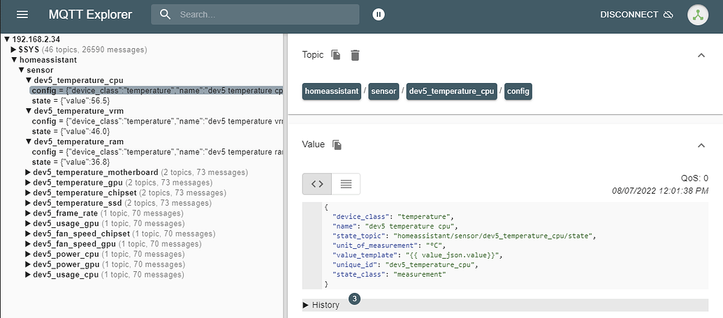Expand the dev5_fan_speed_gpu topic
The image size is (723, 318).
(29, 244)
